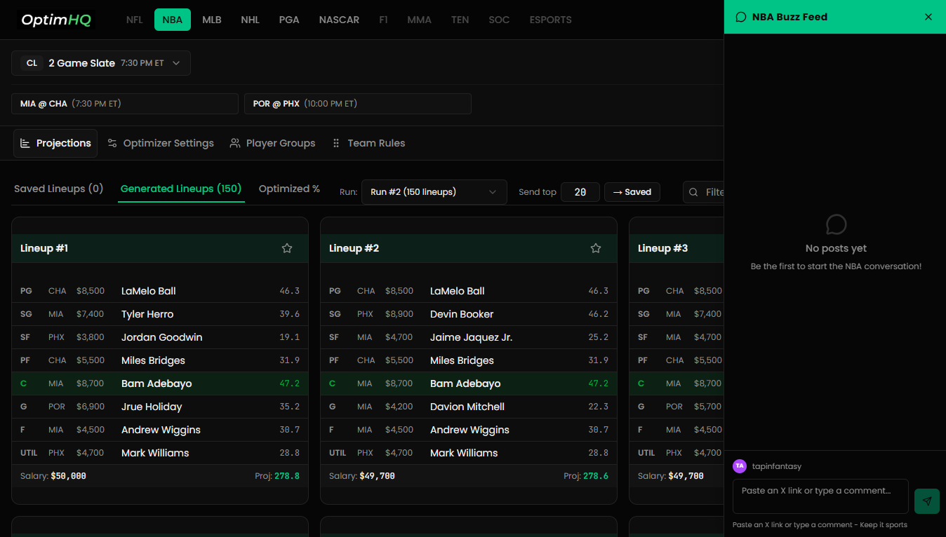Switch to Saved Lineups tab
This screenshot has width=946, height=537.
59,189
